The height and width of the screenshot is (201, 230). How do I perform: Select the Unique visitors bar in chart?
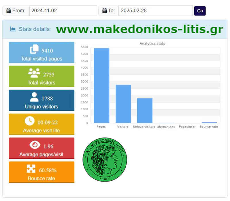click(x=145, y=111)
